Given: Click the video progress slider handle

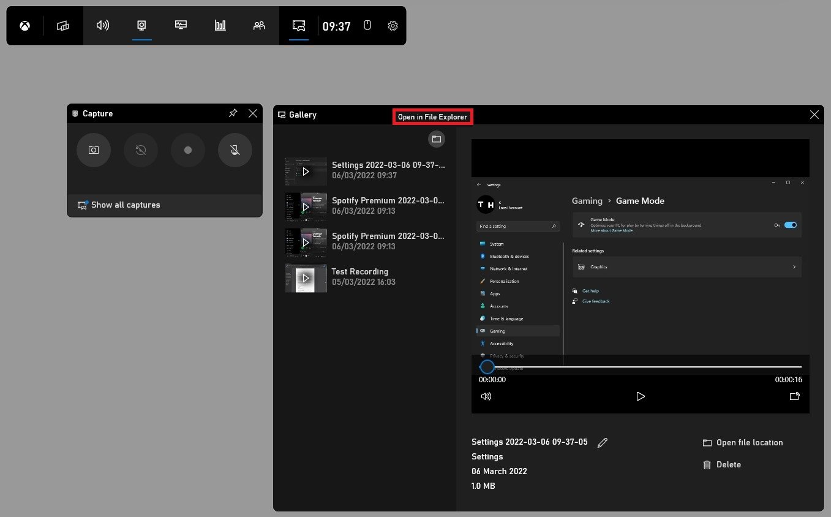Looking at the screenshot, I should pos(487,367).
